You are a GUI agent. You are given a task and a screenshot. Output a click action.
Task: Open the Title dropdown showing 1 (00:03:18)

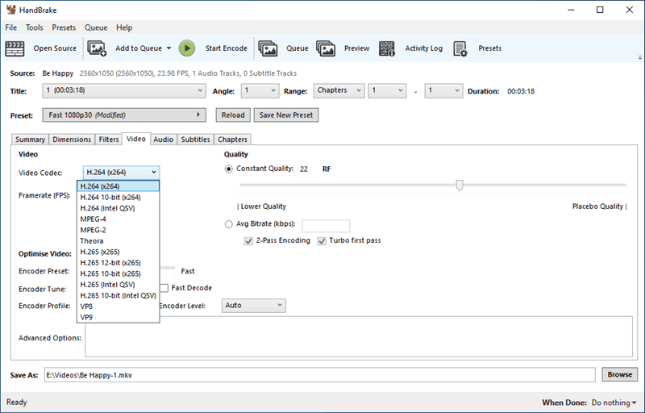point(124,90)
